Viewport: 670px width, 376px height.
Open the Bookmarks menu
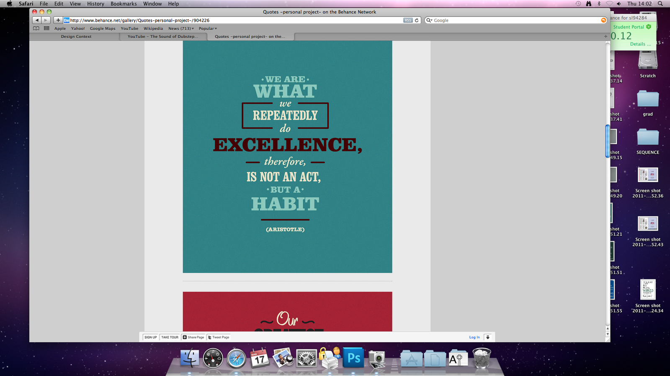[124, 4]
